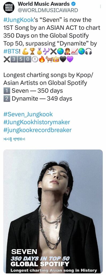
Task: Open the #JungKookhistorymaker hashtag
Action: (37, 122)
